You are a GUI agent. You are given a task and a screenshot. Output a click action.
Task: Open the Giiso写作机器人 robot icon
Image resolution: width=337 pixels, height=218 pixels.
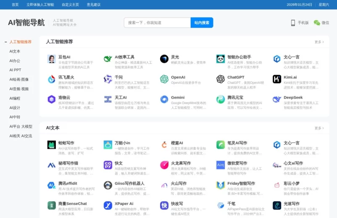pyautogui.click(x=108, y=185)
